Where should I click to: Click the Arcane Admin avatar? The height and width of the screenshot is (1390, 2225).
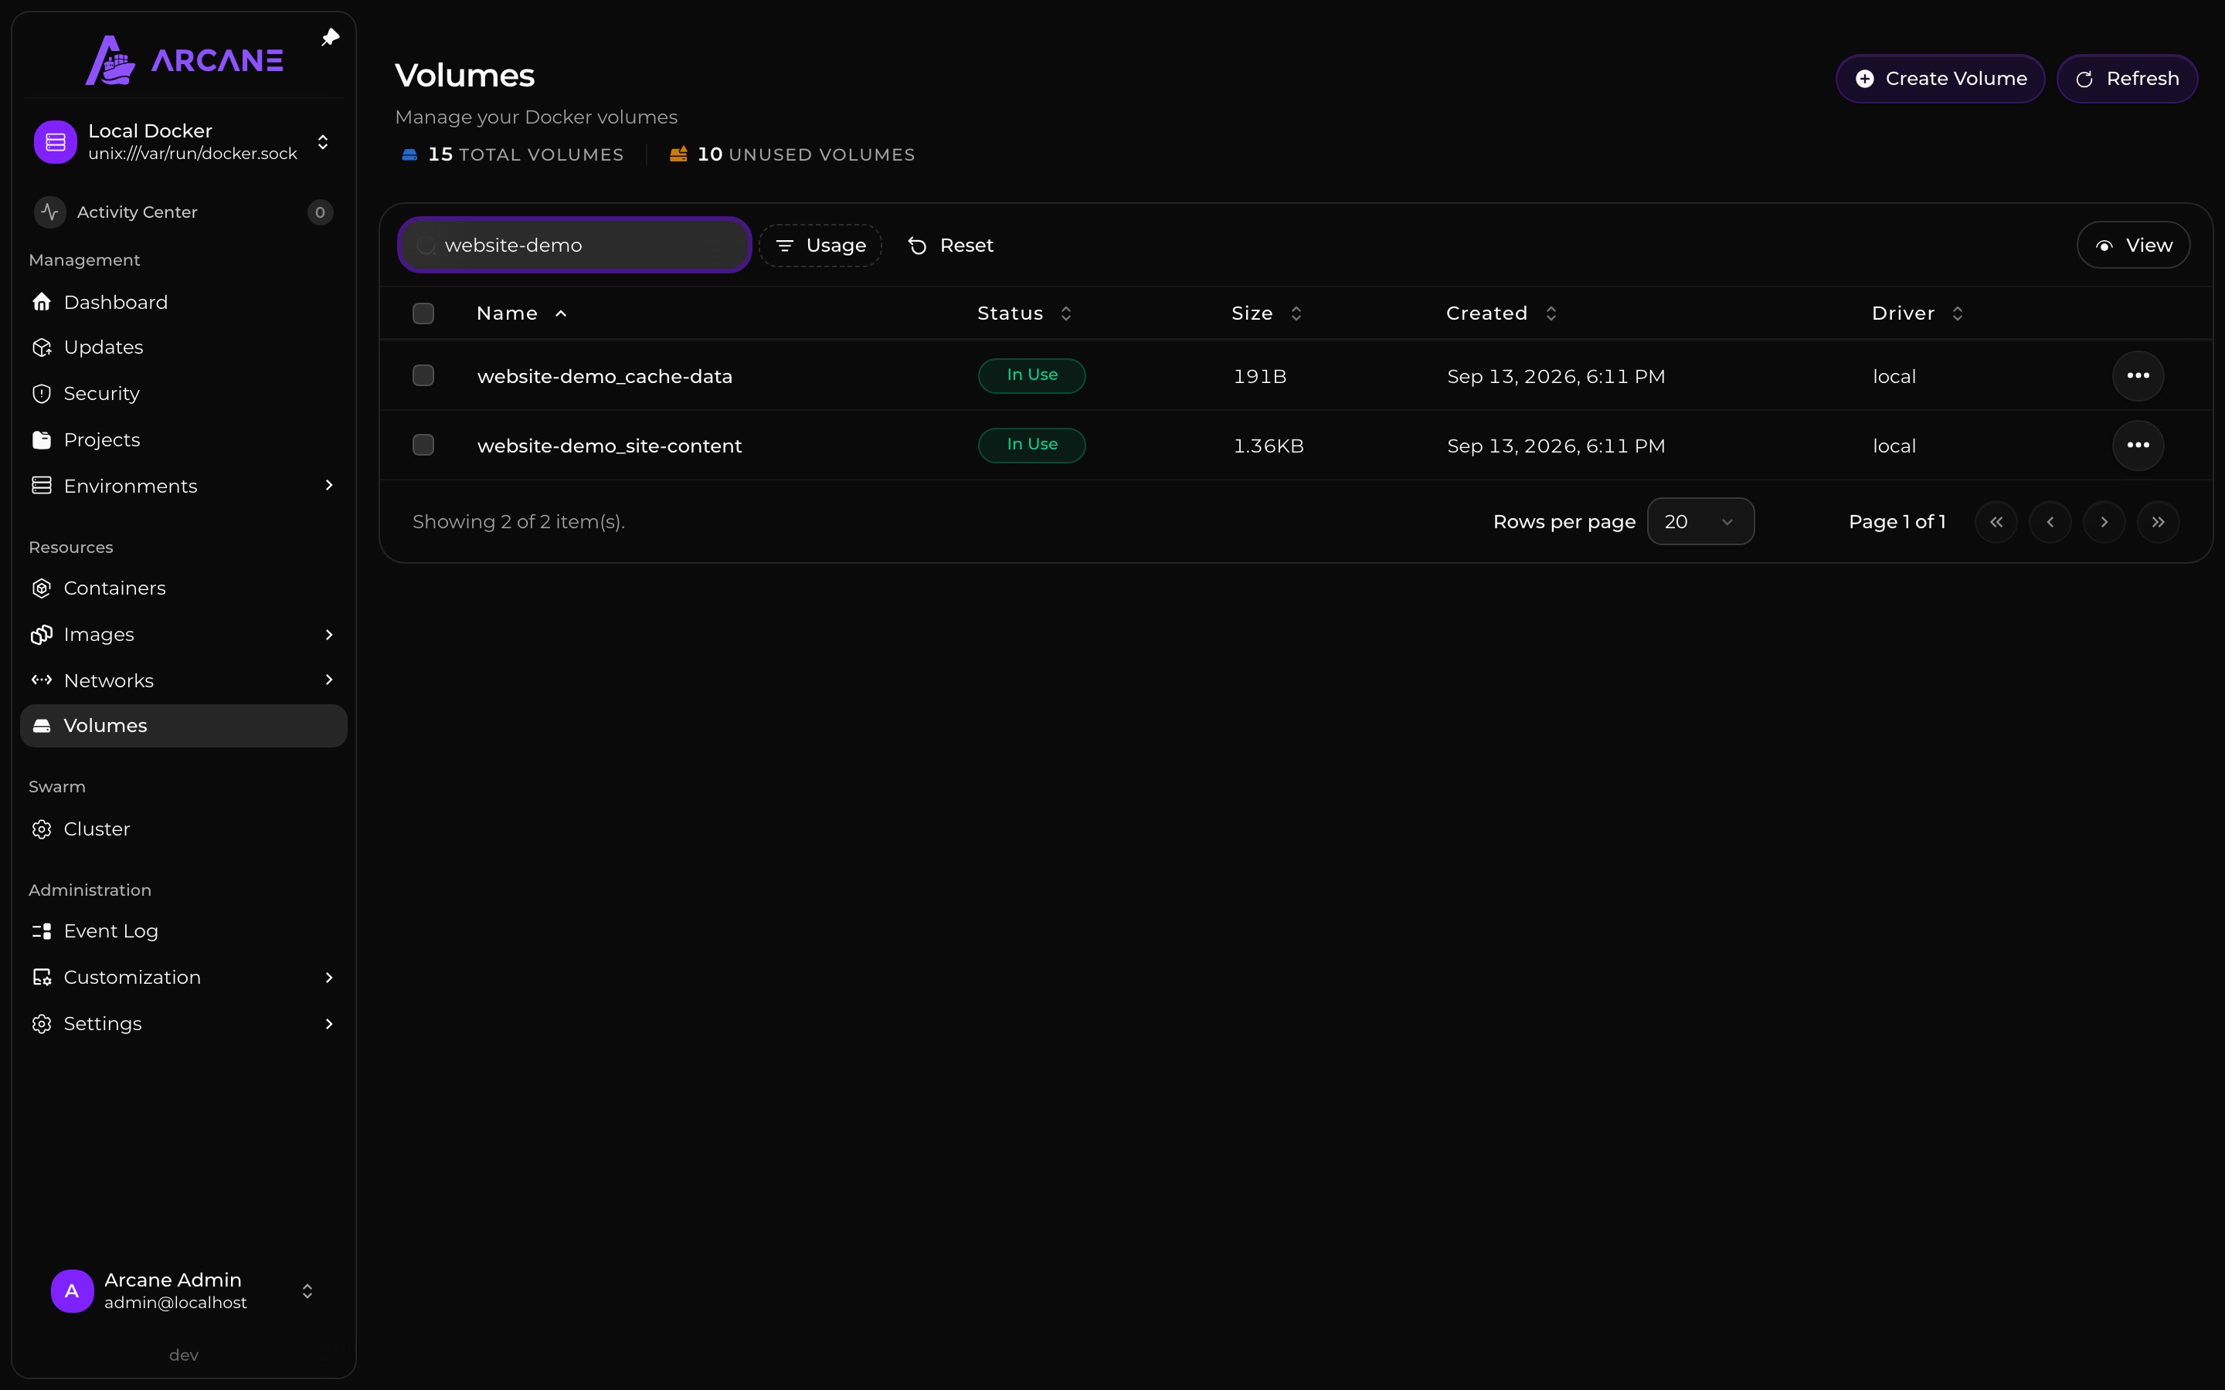pos(73,1290)
